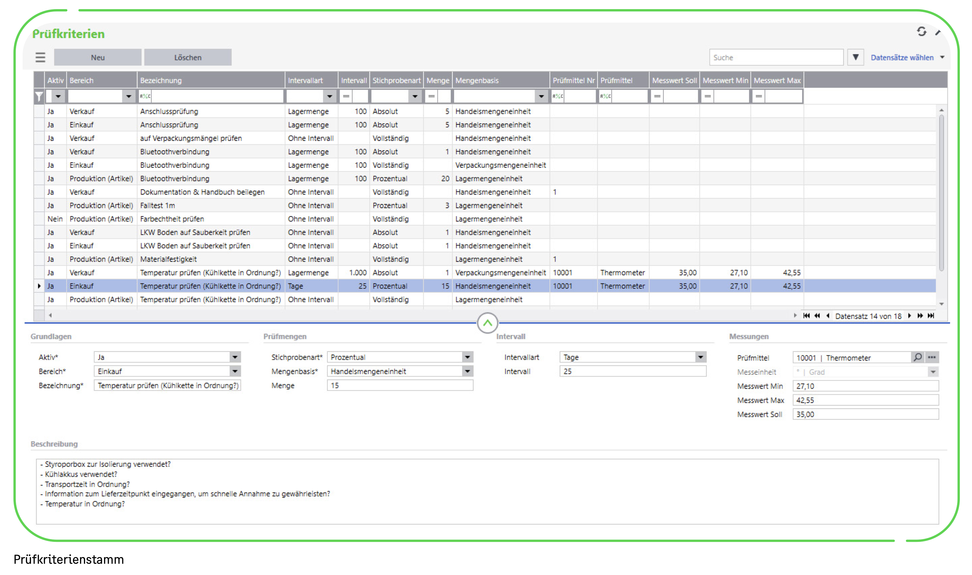Open the hamburger menu icon

pos(40,57)
